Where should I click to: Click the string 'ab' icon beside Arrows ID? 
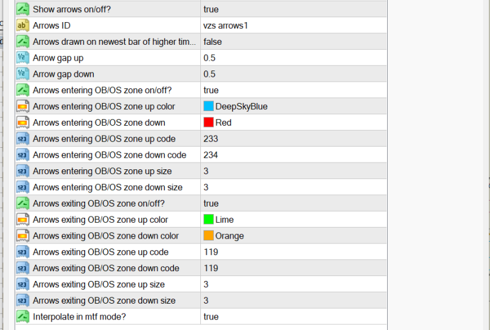[x=23, y=25]
